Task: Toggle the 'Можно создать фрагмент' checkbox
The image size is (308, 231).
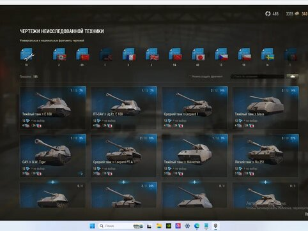Action: (190, 77)
